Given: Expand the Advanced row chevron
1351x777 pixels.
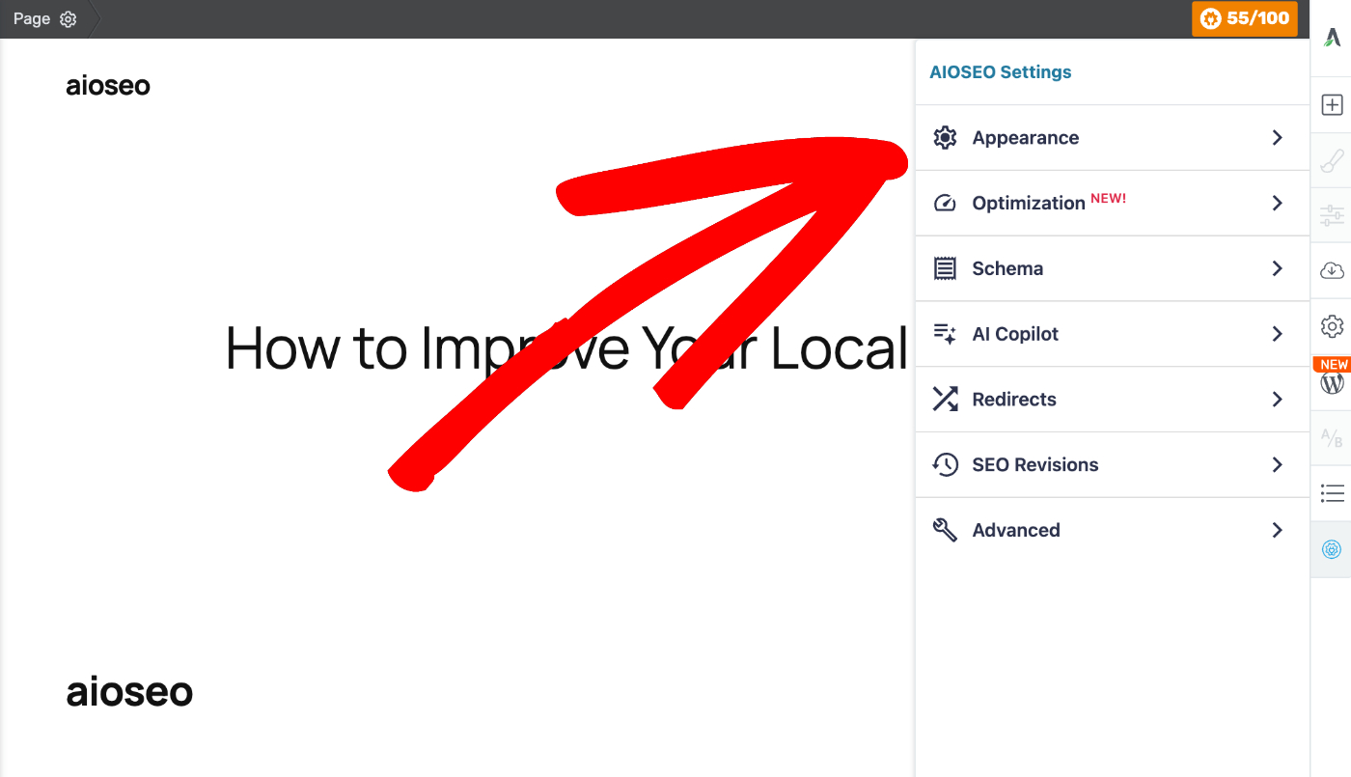Looking at the screenshot, I should pos(1277,530).
